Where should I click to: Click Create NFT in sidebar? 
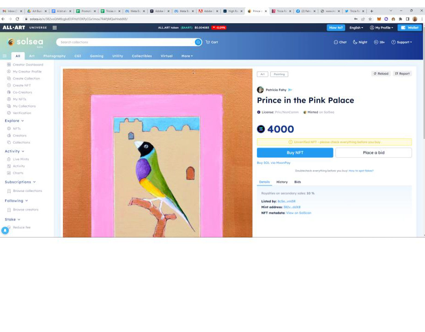point(18,85)
